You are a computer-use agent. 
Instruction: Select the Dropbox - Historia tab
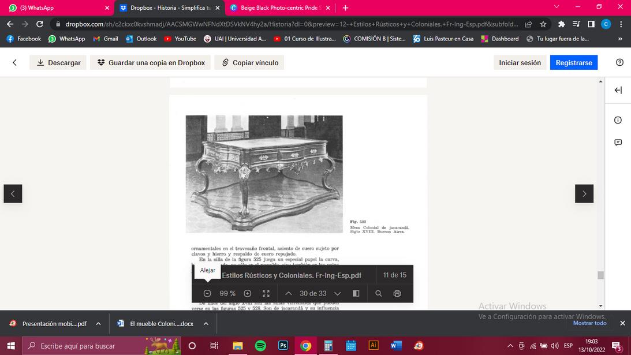tap(171, 8)
